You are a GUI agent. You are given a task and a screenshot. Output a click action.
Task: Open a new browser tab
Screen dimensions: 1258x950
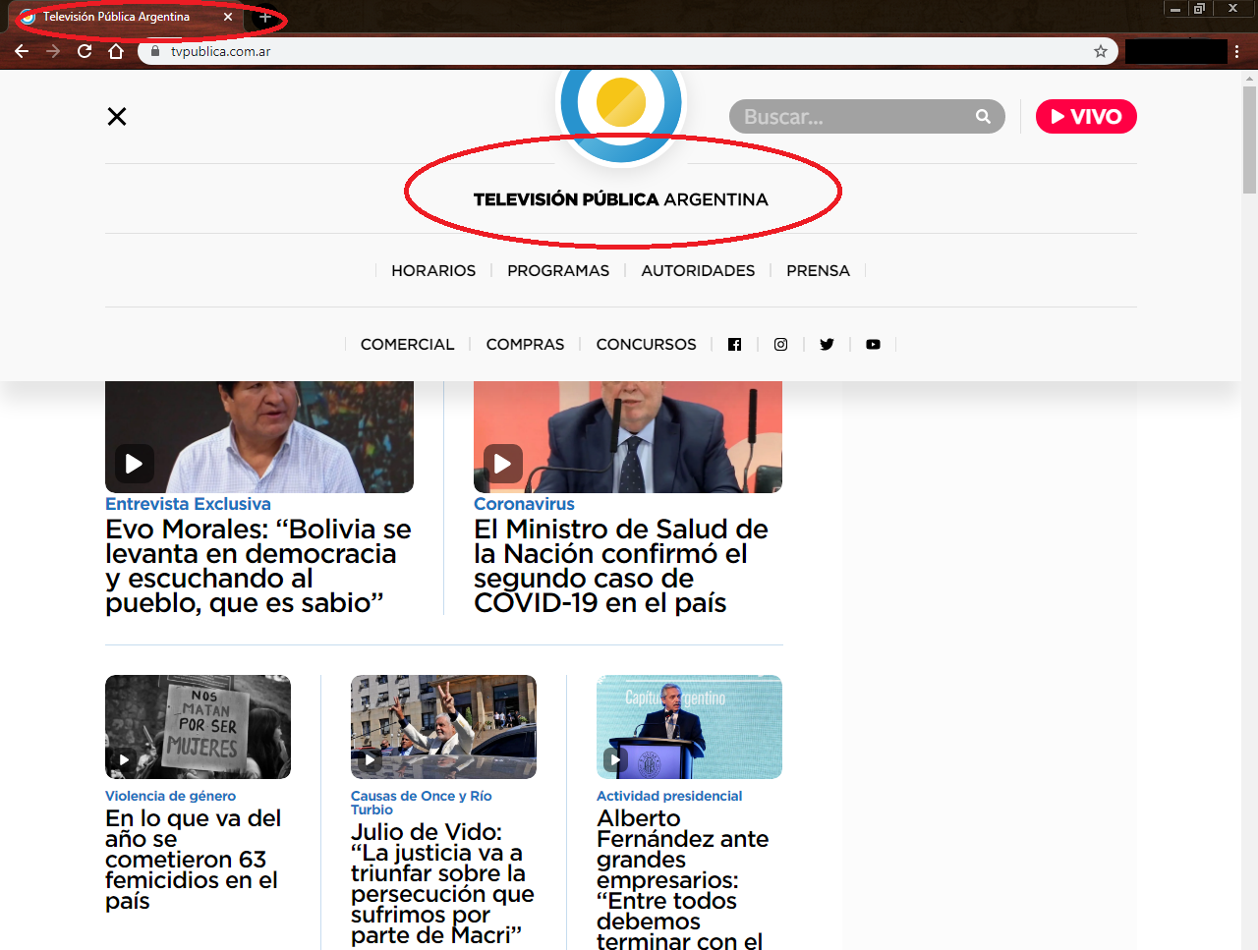[x=265, y=18]
